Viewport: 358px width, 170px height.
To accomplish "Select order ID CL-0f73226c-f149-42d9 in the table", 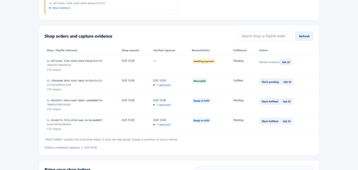I will coord(75,61).
